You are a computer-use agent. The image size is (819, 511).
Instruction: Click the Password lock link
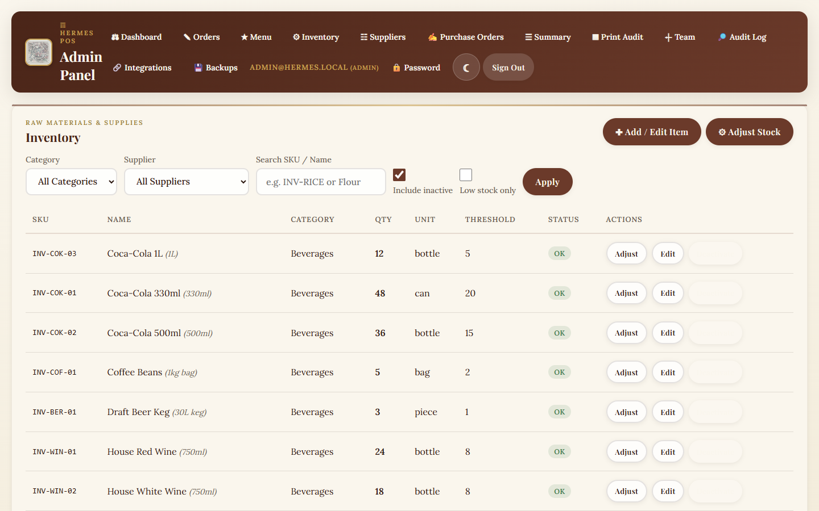pyautogui.click(x=416, y=68)
